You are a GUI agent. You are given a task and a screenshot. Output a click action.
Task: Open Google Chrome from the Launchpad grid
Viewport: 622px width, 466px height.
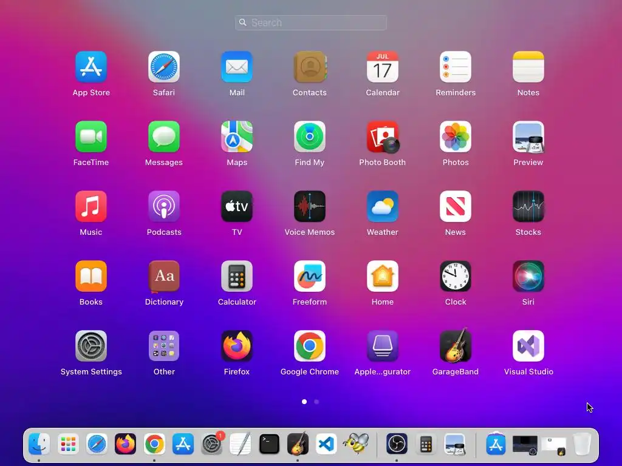(310, 346)
